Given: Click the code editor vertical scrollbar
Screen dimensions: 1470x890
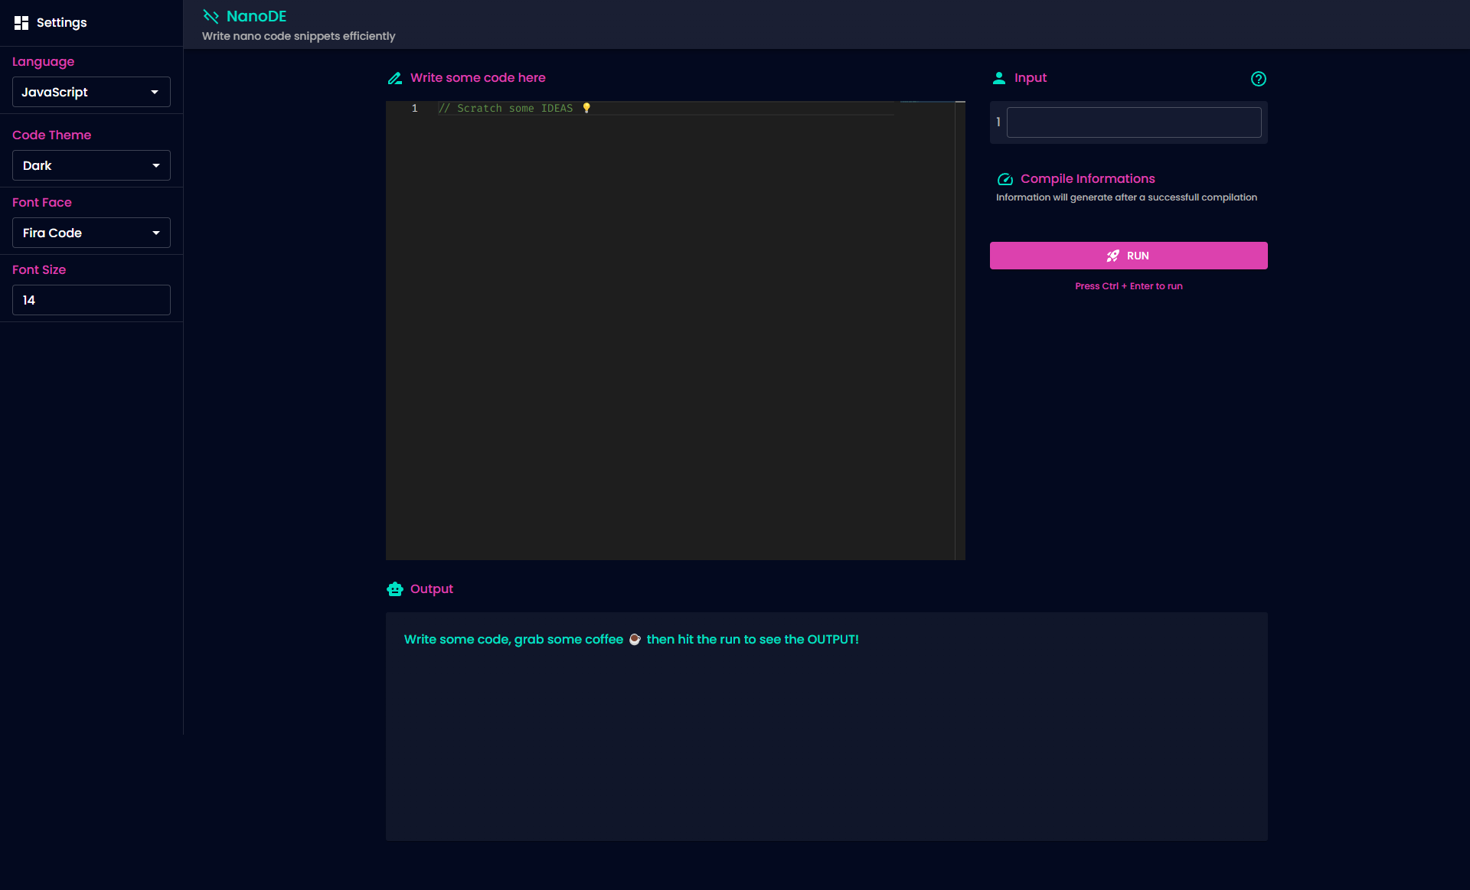Looking at the screenshot, I should tap(960, 329).
